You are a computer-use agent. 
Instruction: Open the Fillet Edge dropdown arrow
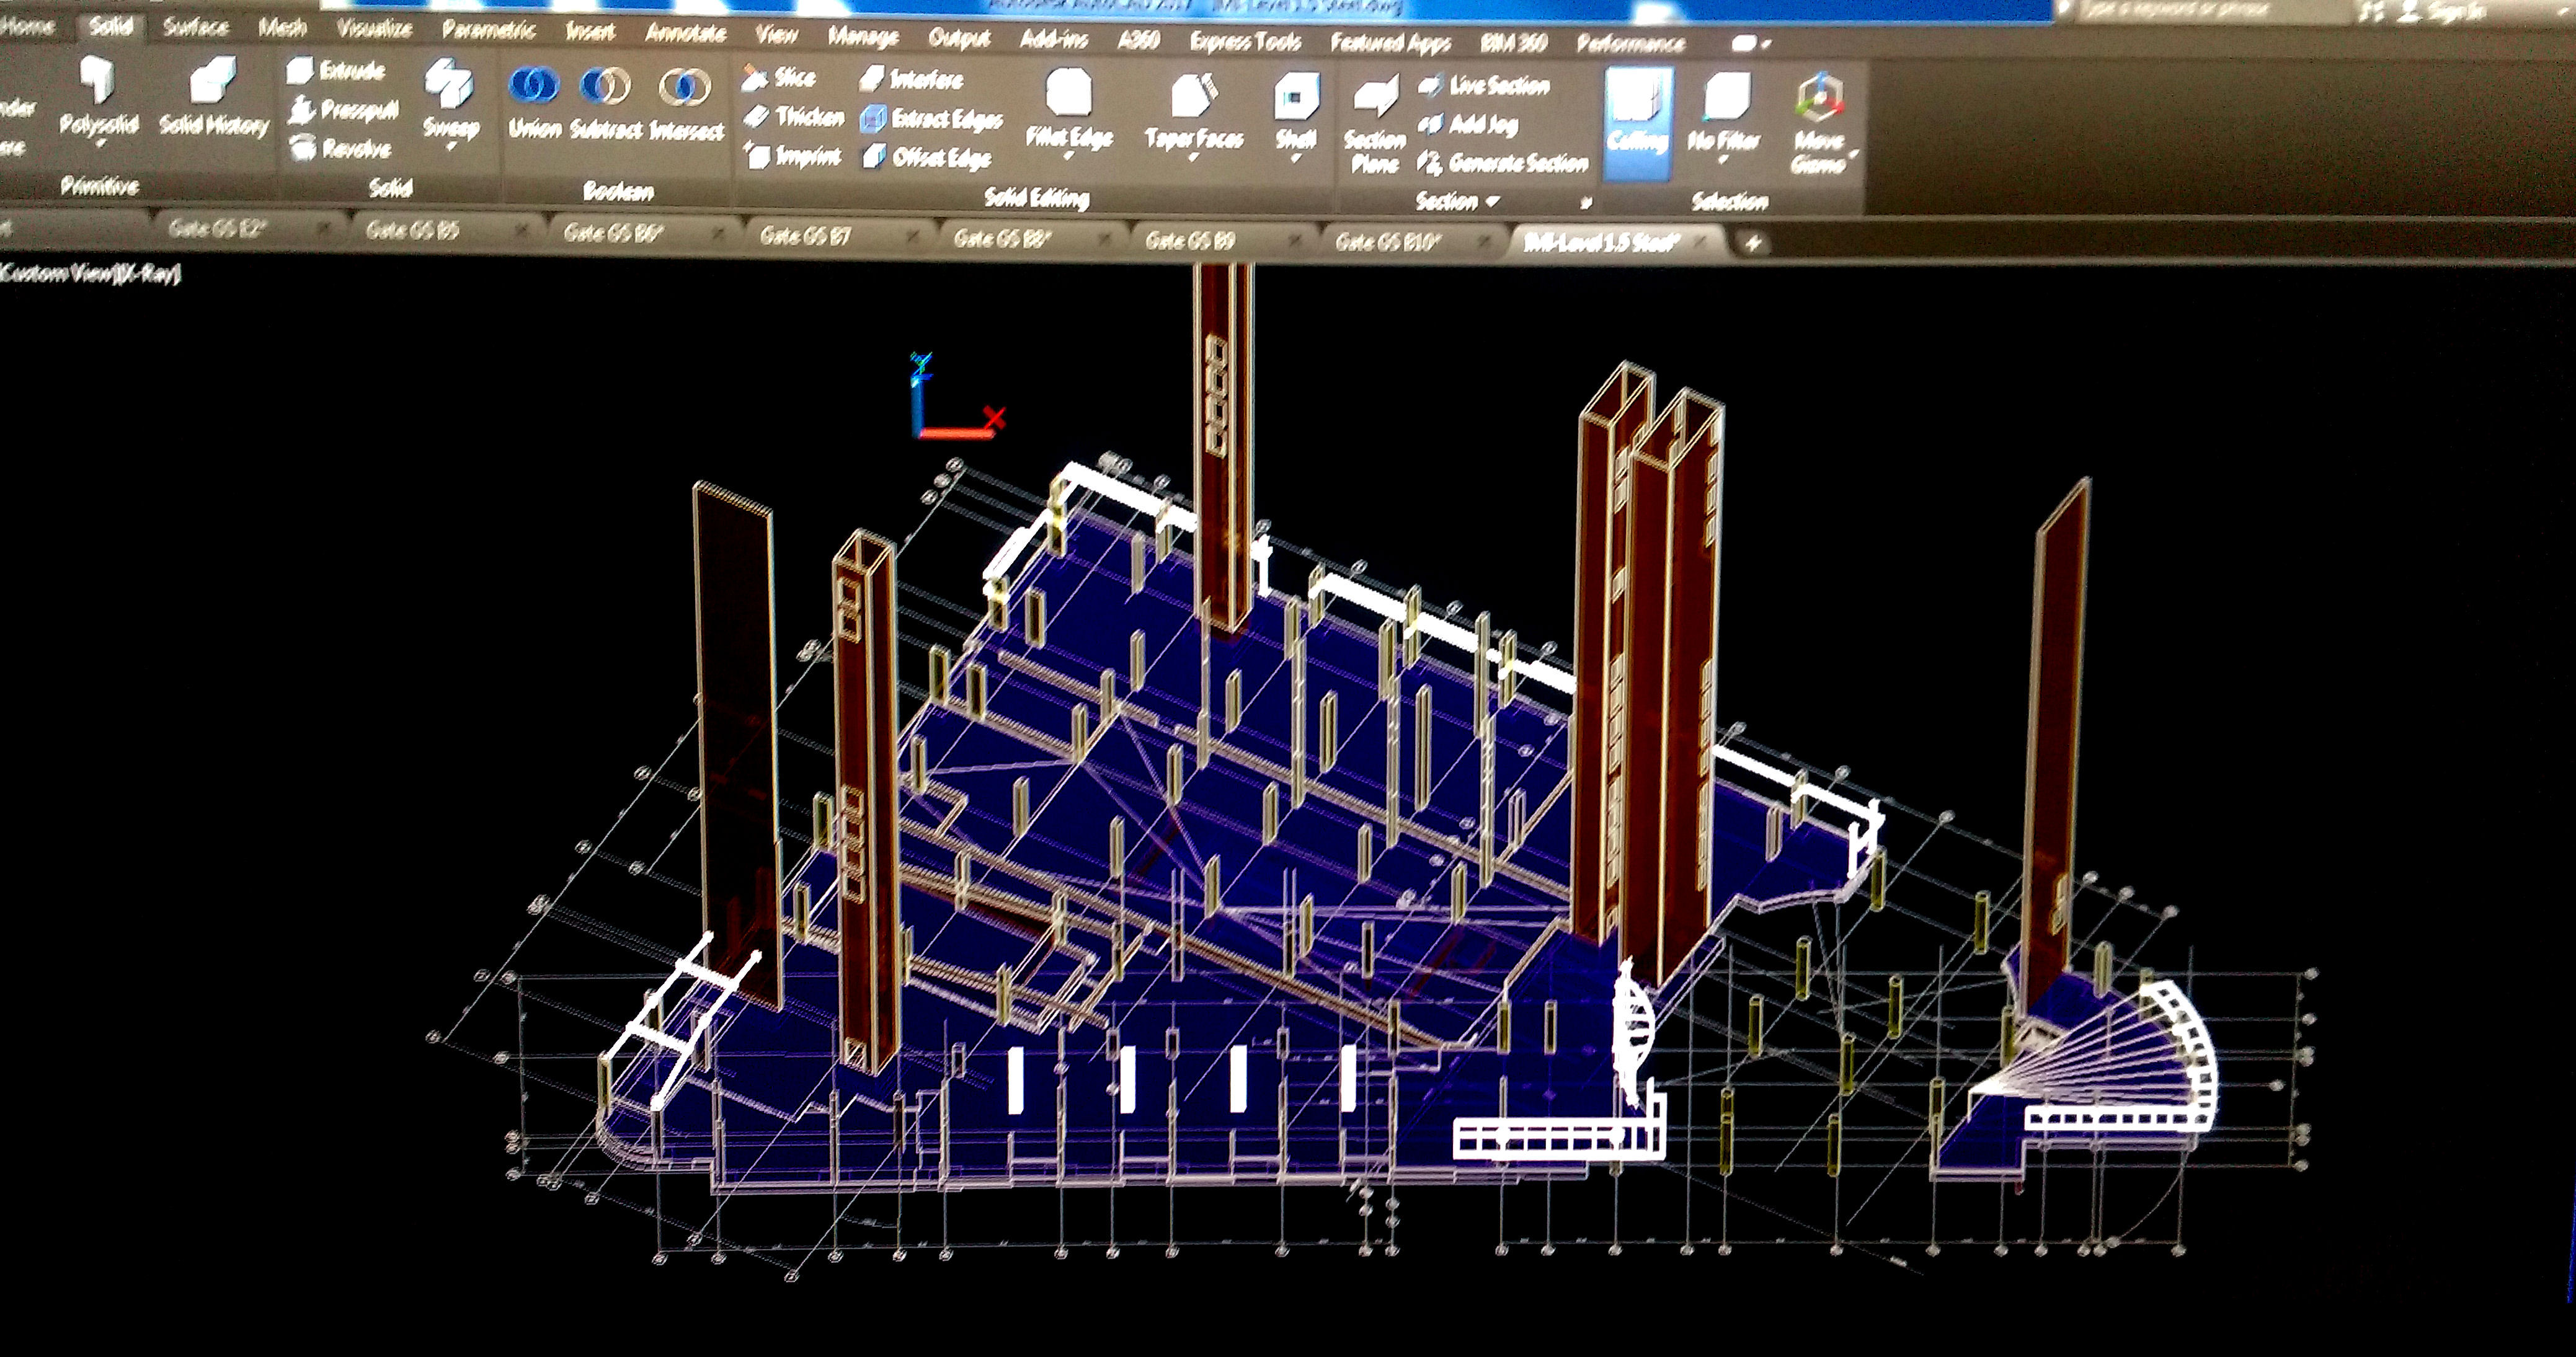tap(1069, 157)
